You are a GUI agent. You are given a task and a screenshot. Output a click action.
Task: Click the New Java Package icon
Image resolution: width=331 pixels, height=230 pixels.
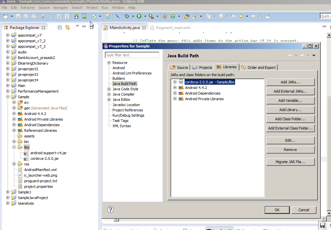coord(165,16)
